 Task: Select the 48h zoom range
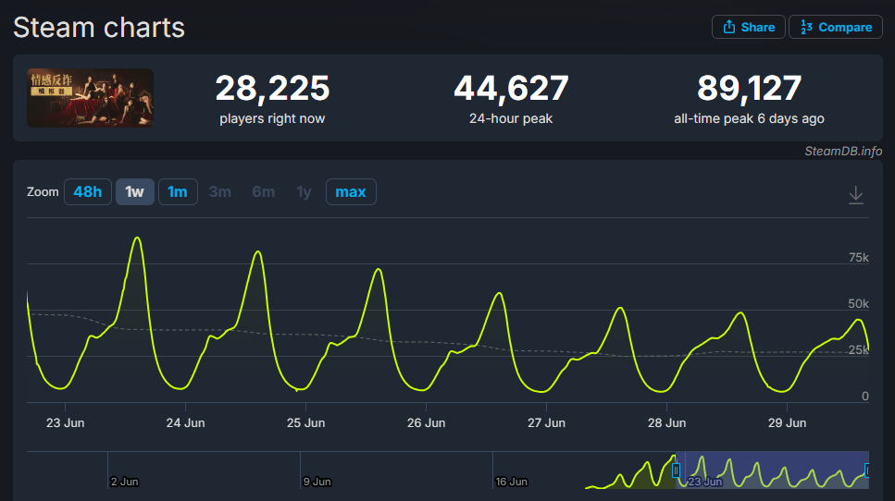(x=87, y=191)
